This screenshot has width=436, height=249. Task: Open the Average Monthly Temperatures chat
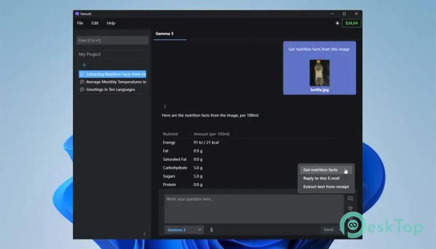(x=116, y=82)
